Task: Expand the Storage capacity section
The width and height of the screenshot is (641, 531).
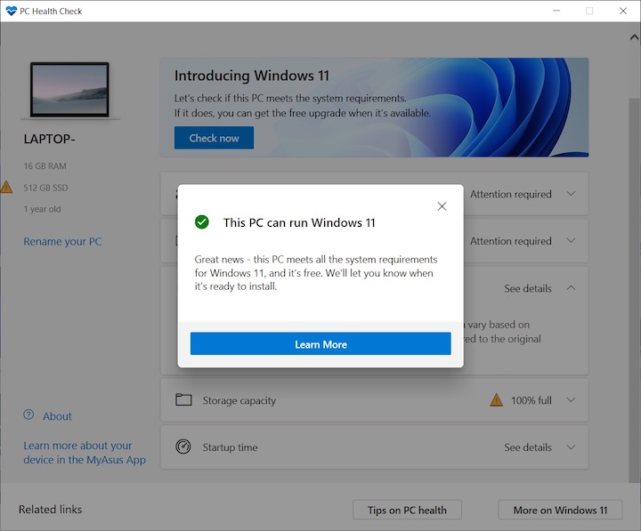Action: pyautogui.click(x=571, y=400)
